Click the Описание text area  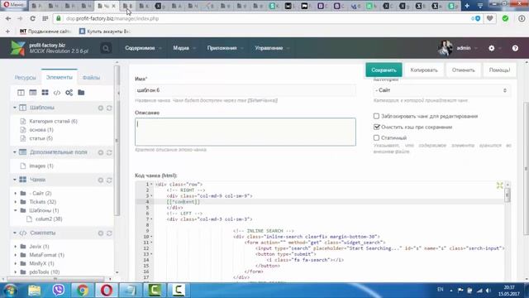(x=245, y=132)
